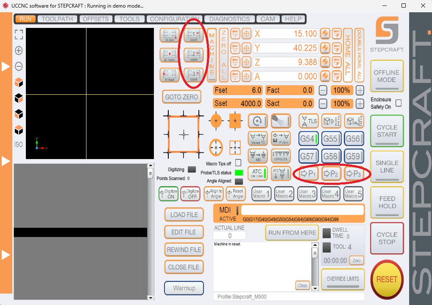The image size is (432, 305).
Task: Click the X axis position readout 15.100
Action: 286,34
